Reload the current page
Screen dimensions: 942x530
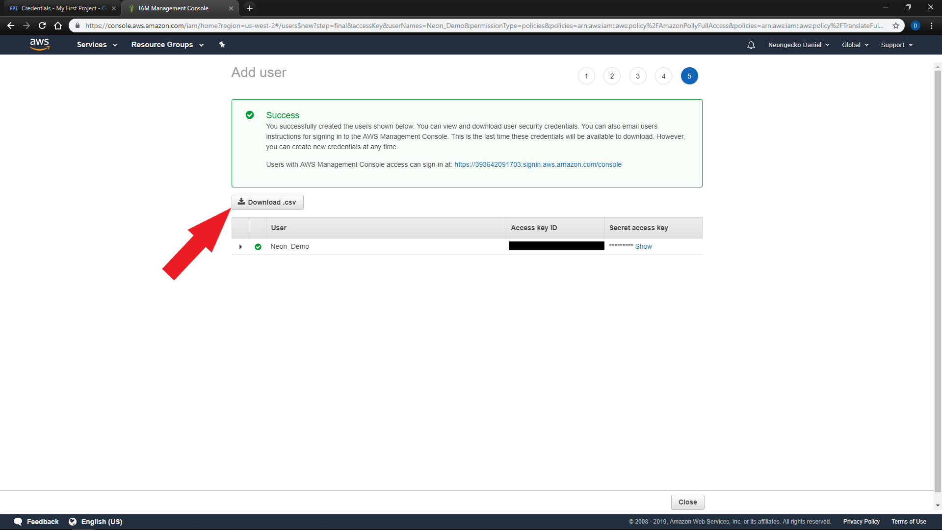point(42,26)
